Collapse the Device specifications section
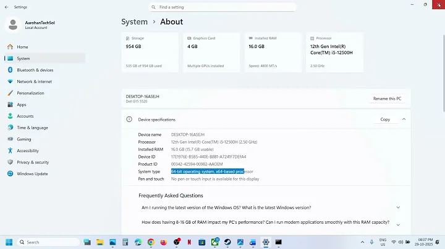Image resolution: width=445 pixels, height=249 pixels. (404, 120)
